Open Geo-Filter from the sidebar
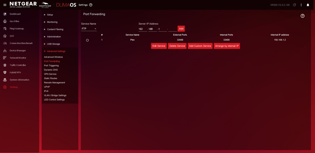The width and height of the screenshot is (315, 153). pyautogui.click(x=14, y=21)
